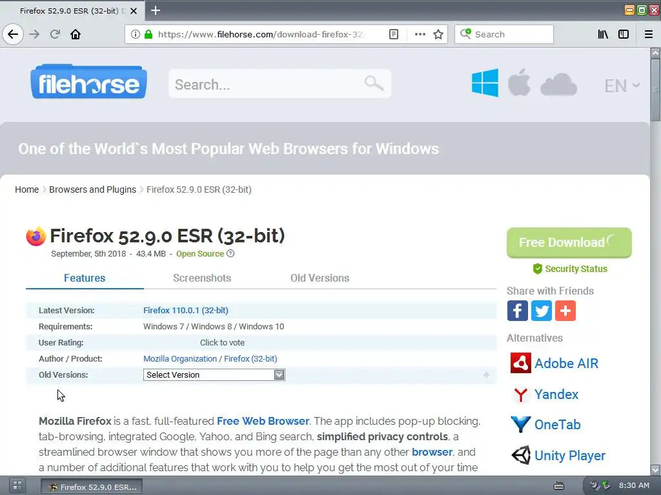Screen dimensions: 661x495
Task: Click the network system tray icon
Action: [605, 485]
